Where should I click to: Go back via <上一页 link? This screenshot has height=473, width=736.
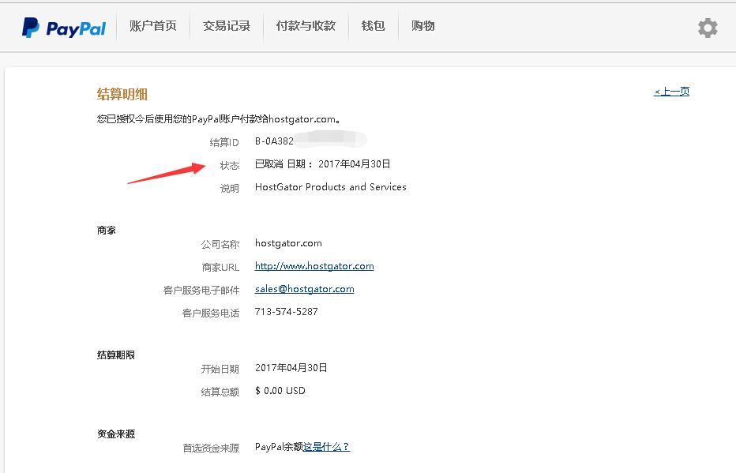coord(672,92)
